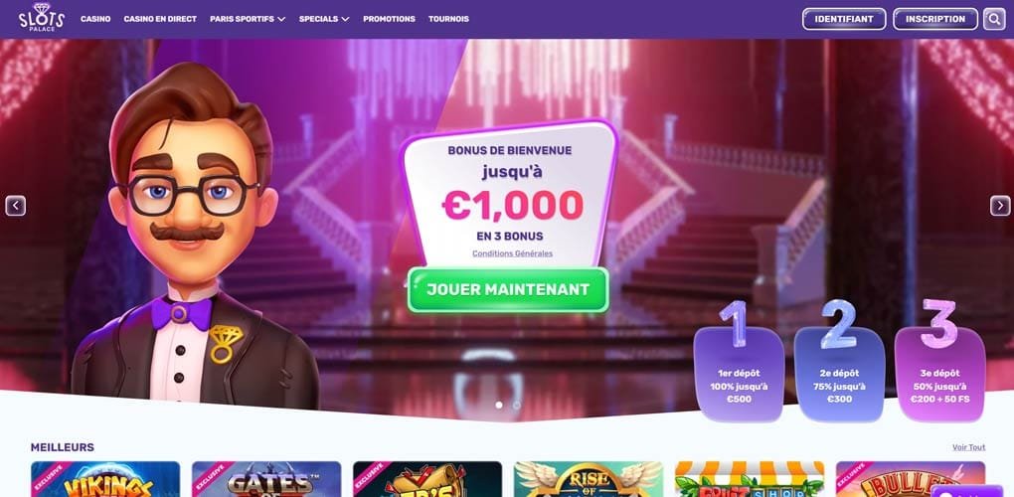The width and height of the screenshot is (1014, 497).
Task: Open the Casino menu item
Action: 95,19
